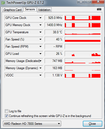Open the VDDC sensor dropdown
This screenshot has width=105, height=129.
click(40, 75)
